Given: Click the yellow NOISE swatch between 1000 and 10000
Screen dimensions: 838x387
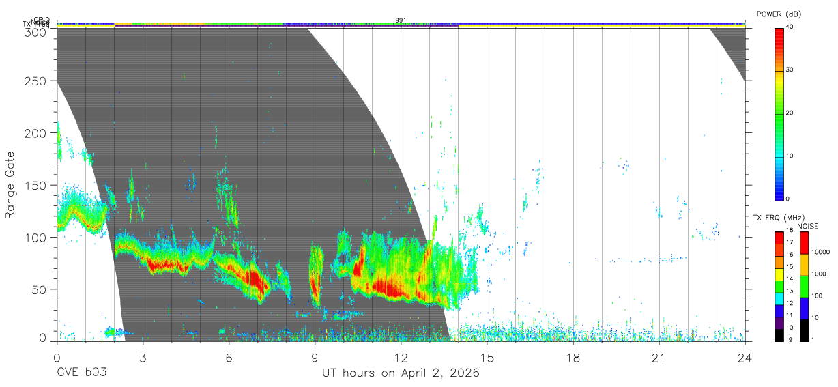Looking at the screenshot, I should (804, 265).
